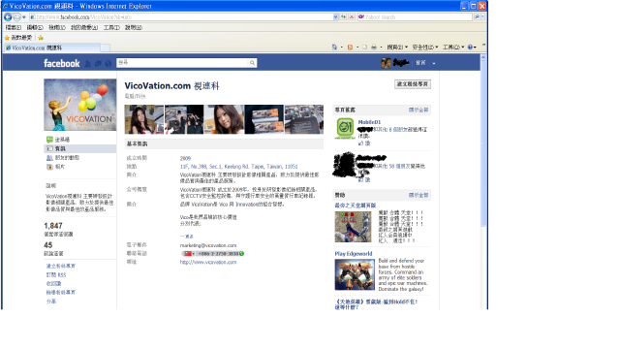The image size is (620, 349).
Task: Click the orange RSS feeds icon
Action: point(350,48)
